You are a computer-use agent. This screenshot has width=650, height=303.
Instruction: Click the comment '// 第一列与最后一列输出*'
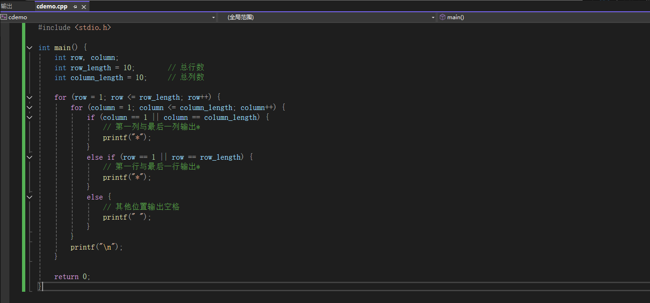point(152,127)
